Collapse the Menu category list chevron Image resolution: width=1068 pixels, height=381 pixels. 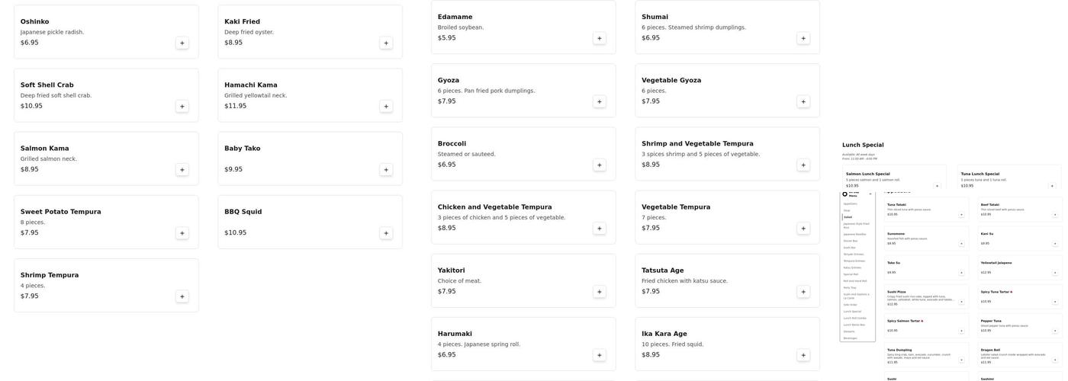click(x=870, y=194)
